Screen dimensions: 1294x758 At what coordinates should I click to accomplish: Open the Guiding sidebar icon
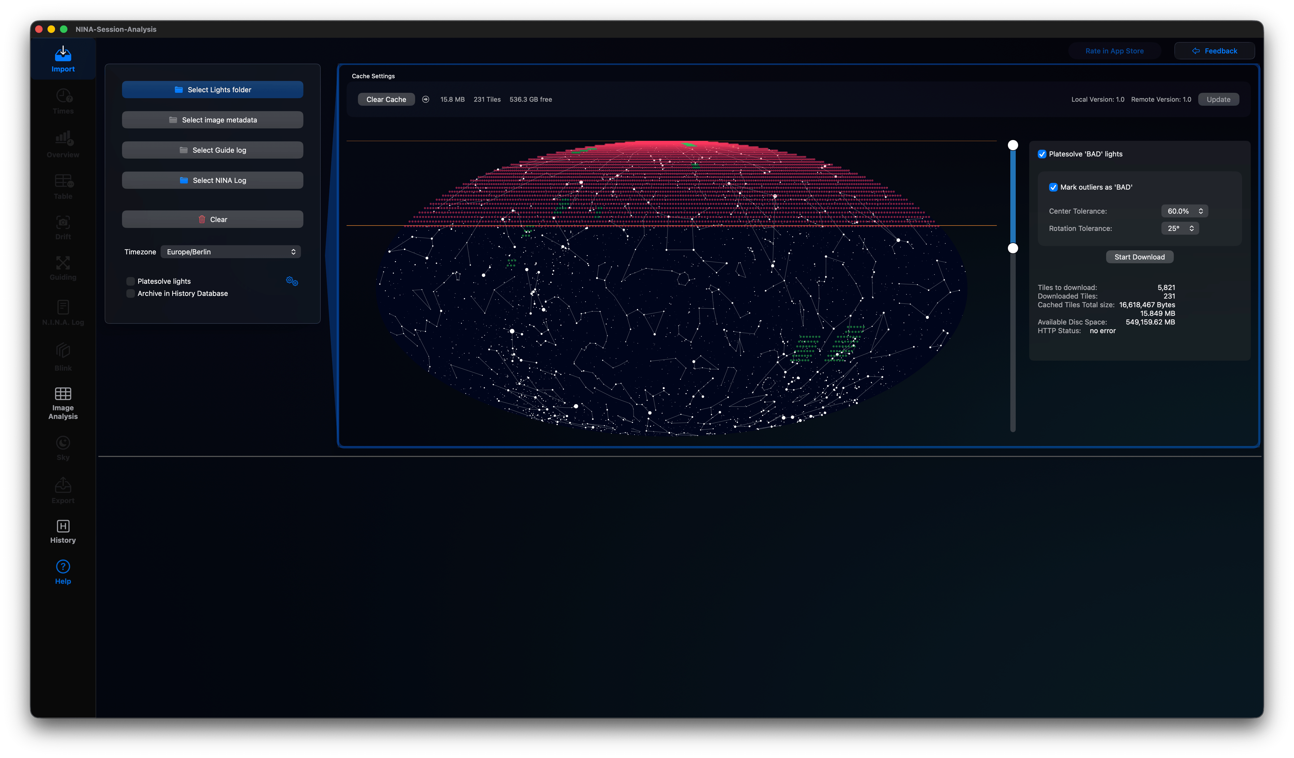(x=63, y=263)
